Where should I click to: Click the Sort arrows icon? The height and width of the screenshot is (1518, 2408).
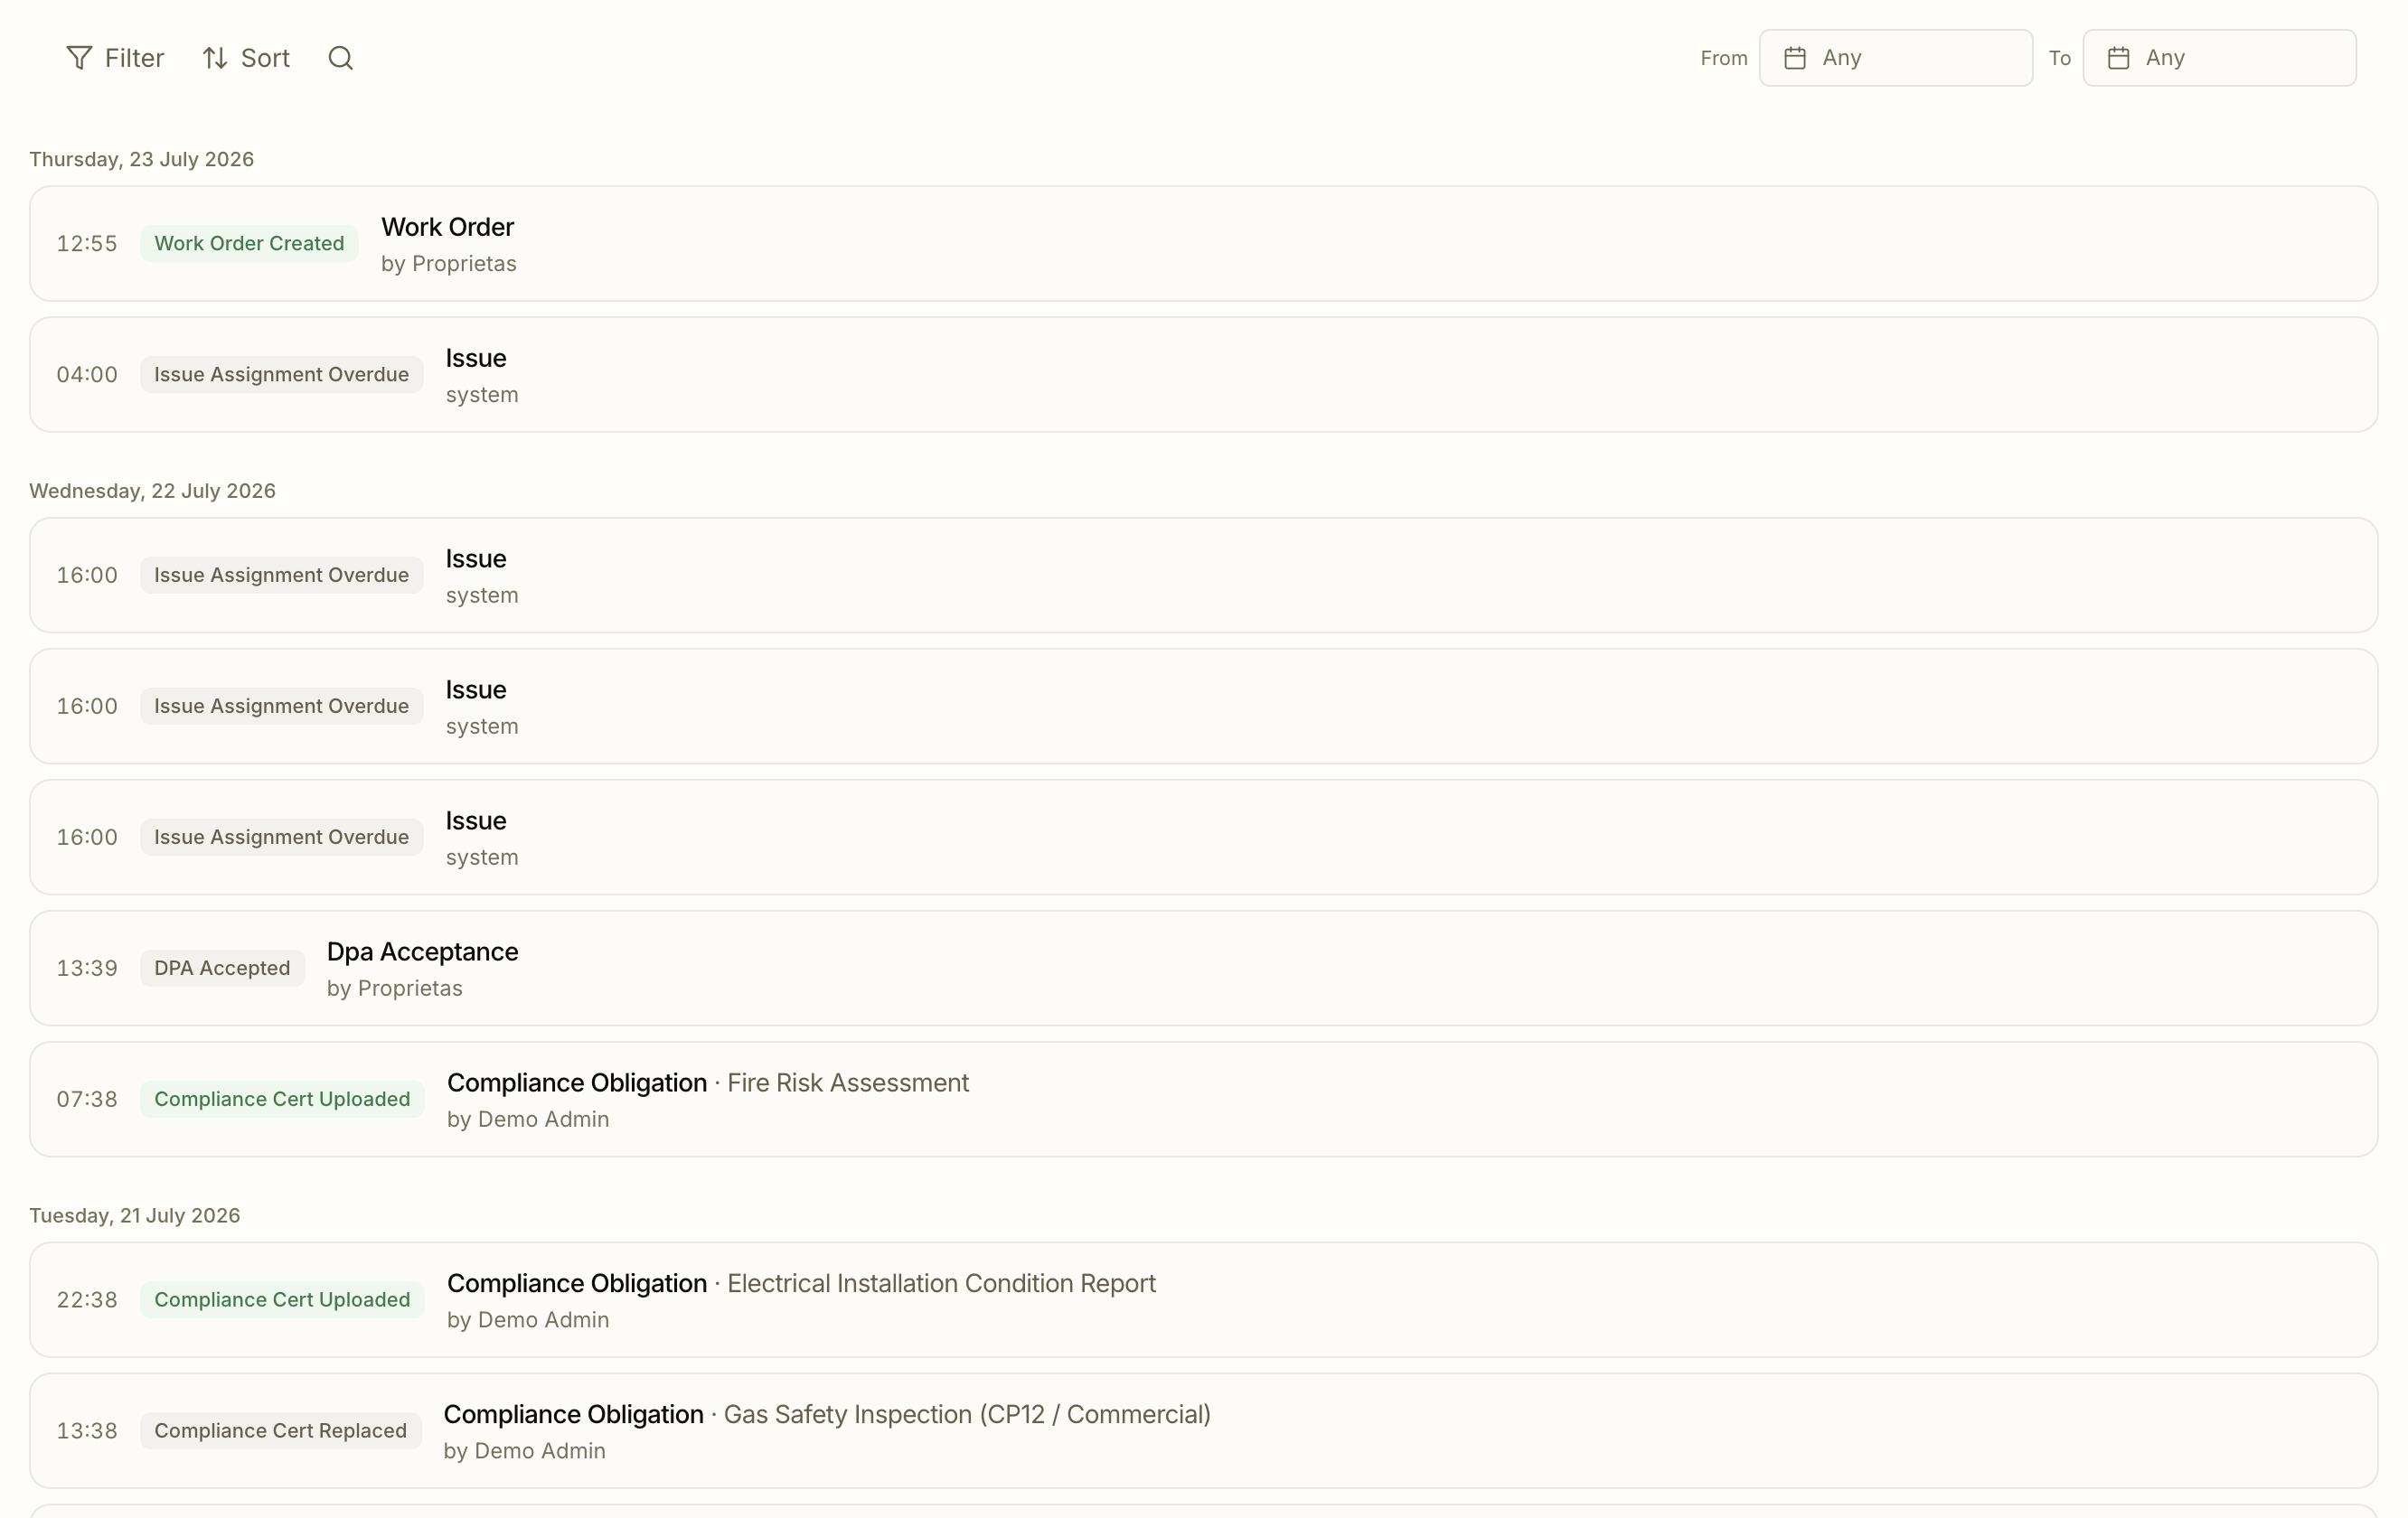tap(215, 58)
